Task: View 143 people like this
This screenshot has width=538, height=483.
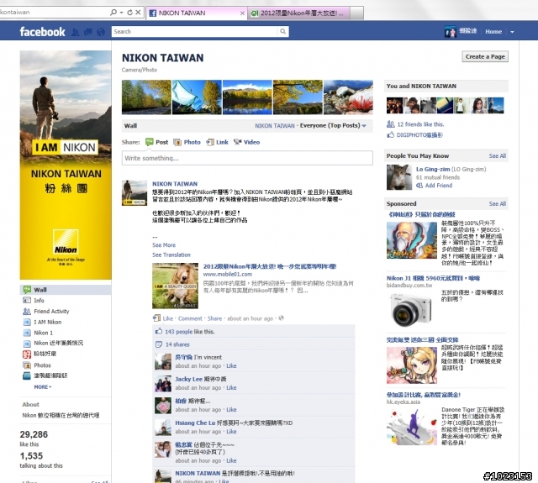Action: pyautogui.click(x=190, y=332)
